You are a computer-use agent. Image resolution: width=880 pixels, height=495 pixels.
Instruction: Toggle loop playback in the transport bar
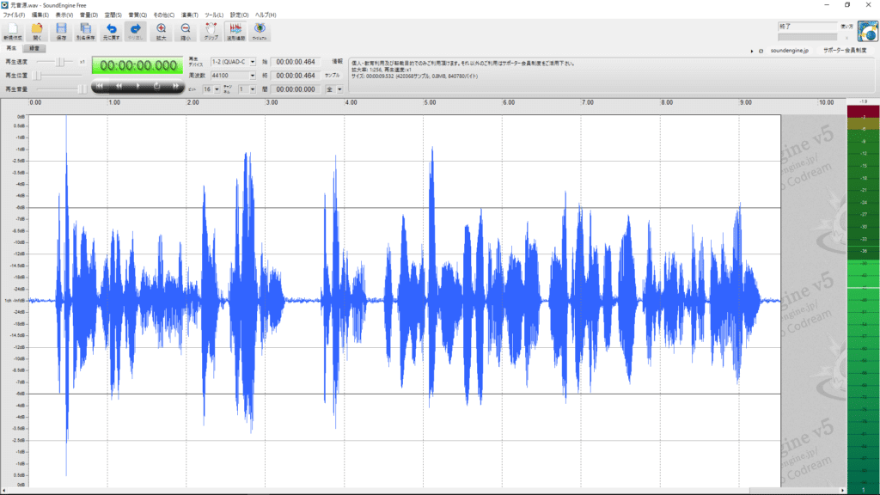[156, 87]
